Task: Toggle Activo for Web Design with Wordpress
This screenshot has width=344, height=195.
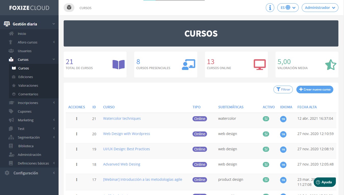Action: coord(266,134)
